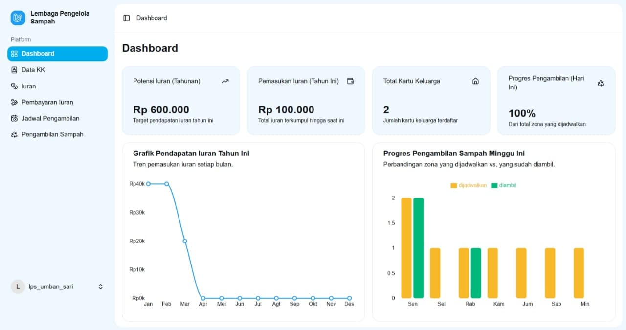
Task: Click the Pembayaran Iuran hand-coins icon
Action: (x=14, y=102)
